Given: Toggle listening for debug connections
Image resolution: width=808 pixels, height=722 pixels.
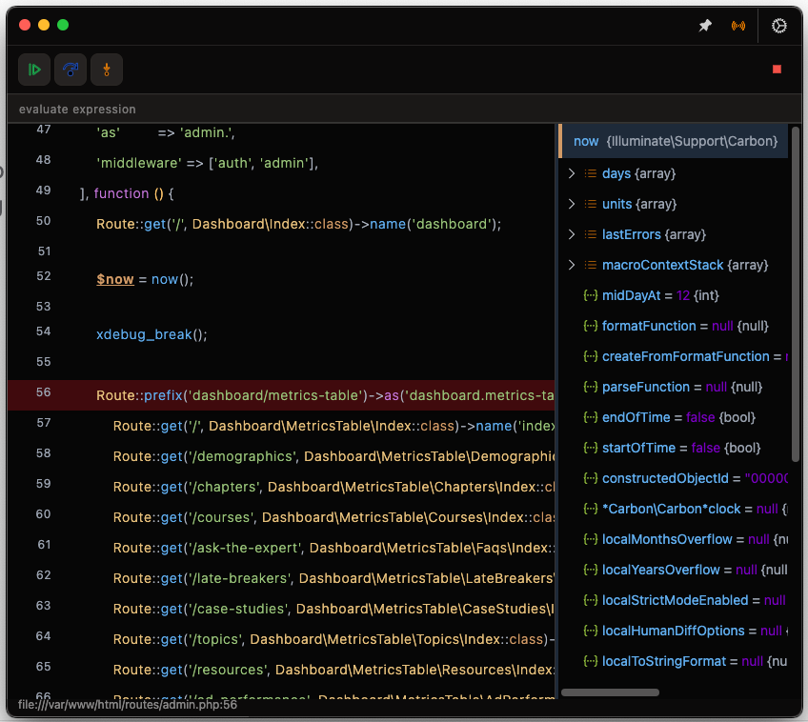Looking at the screenshot, I should click(x=738, y=26).
